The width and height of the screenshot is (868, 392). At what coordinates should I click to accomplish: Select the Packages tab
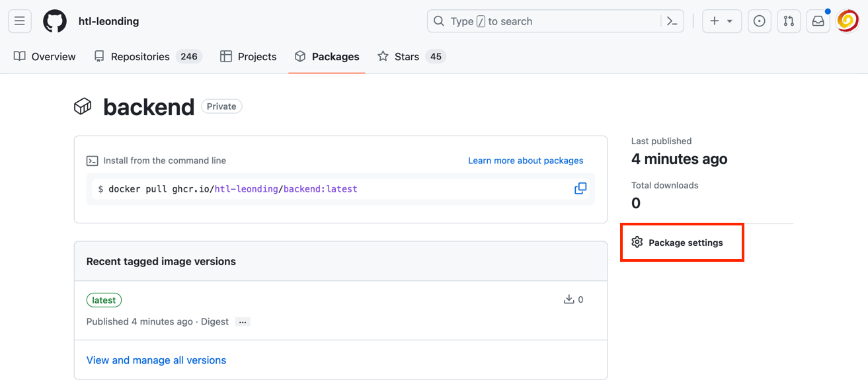(327, 57)
